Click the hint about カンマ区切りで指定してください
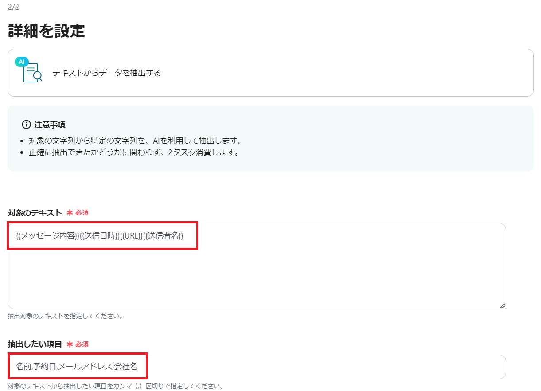 [116, 386]
